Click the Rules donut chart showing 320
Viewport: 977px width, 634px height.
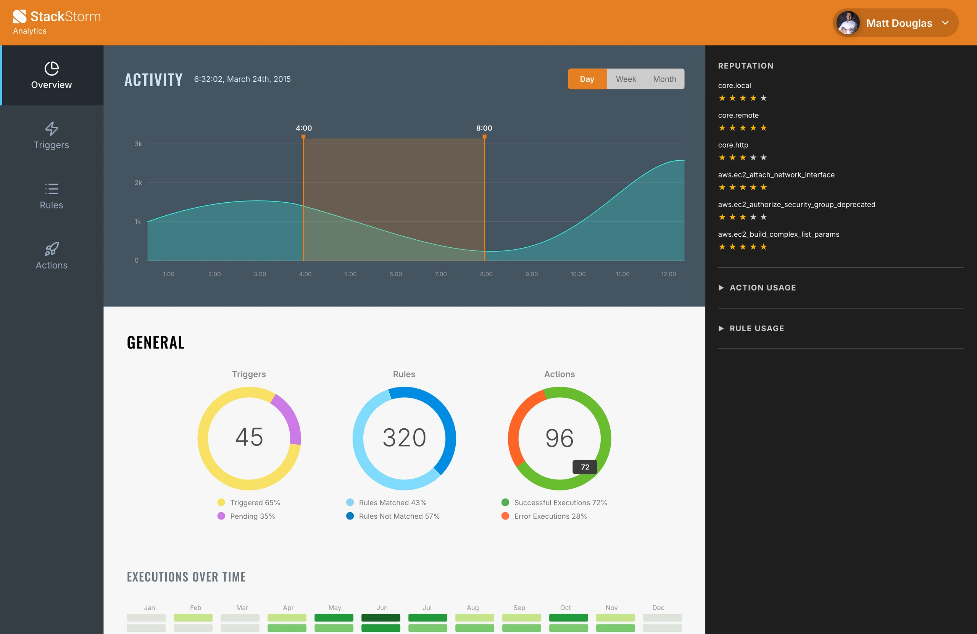coord(404,438)
